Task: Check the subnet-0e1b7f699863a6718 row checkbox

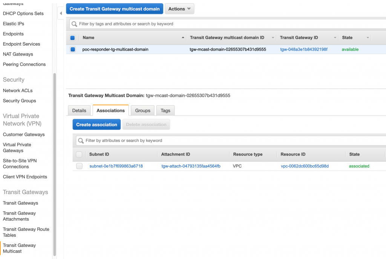Action: click(79, 166)
